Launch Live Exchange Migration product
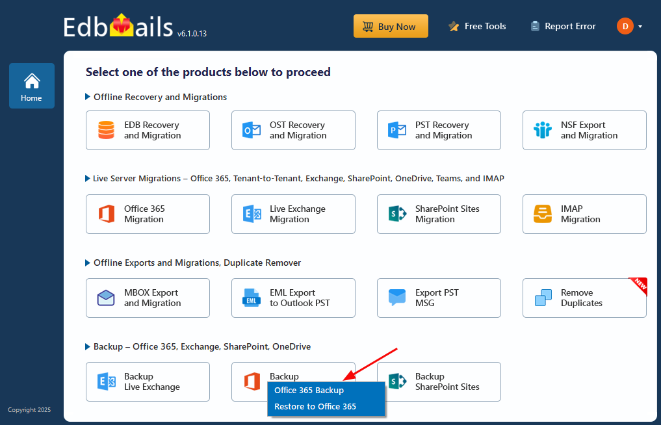The image size is (661, 425). point(293,214)
